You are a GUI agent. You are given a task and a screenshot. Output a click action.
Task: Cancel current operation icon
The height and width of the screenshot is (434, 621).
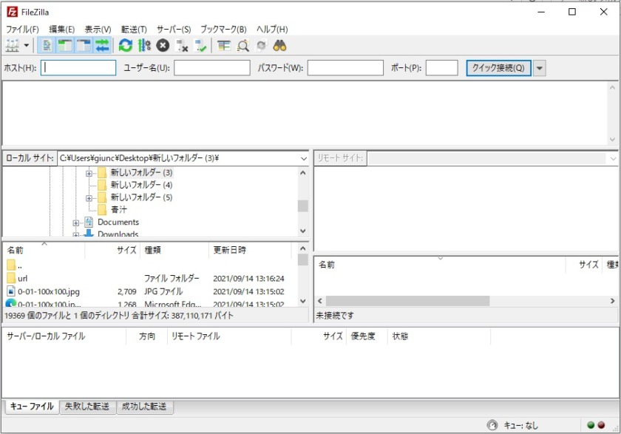[x=163, y=46]
